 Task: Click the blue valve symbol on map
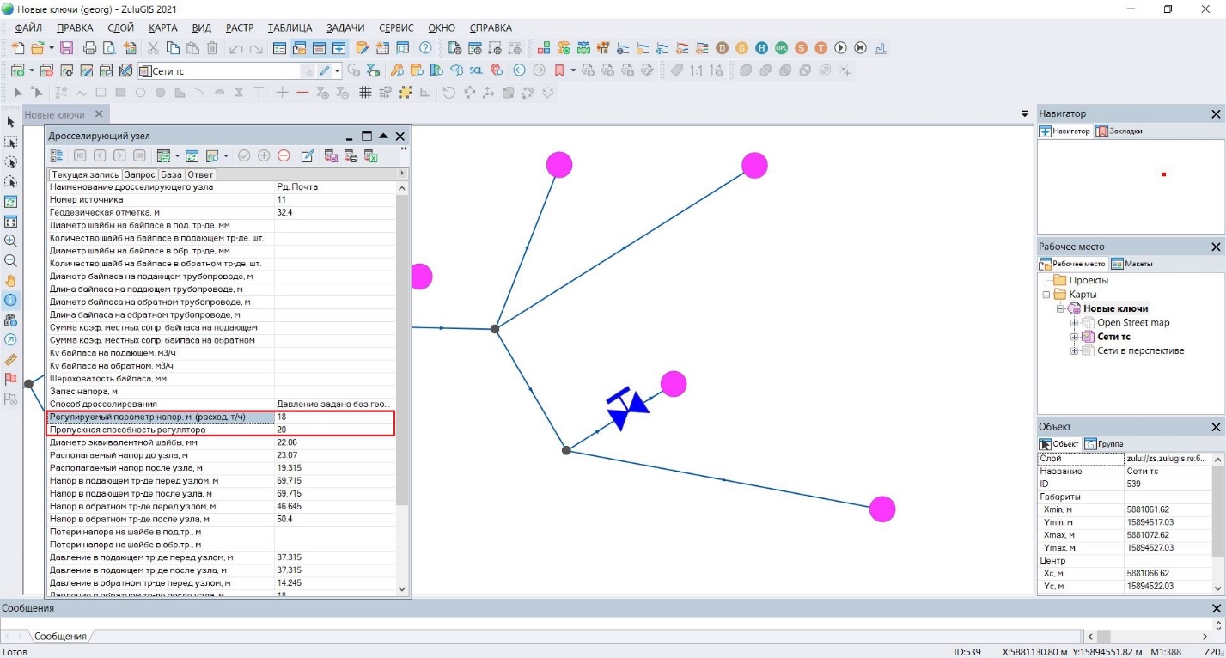(628, 410)
